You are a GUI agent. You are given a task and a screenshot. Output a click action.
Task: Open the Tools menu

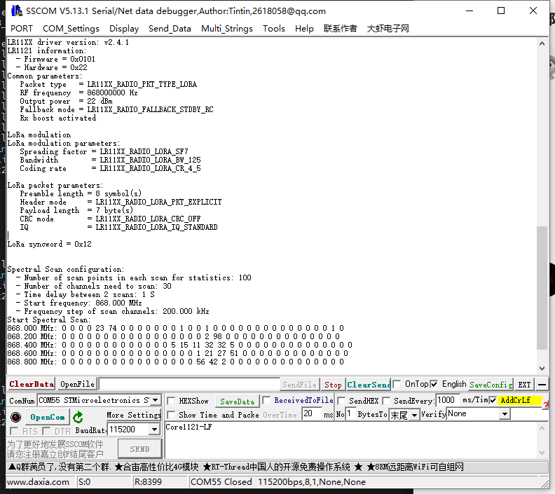[273, 28]
